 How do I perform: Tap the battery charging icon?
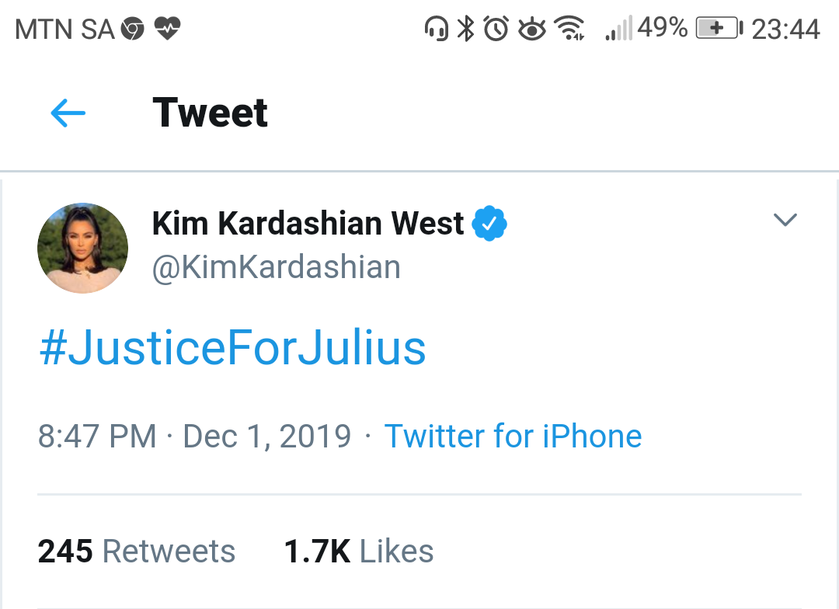point(719,30)
